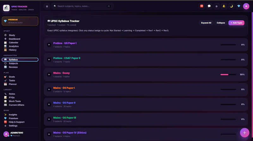This screenshot has width=253, height=141.
Task: Open Study in sidebar
Action: (x=20, y=35)
